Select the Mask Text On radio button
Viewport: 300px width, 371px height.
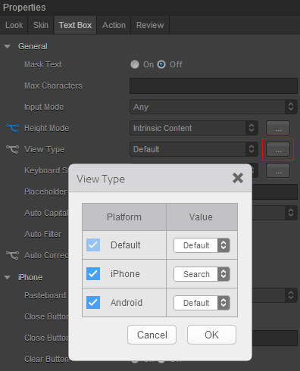135,64
